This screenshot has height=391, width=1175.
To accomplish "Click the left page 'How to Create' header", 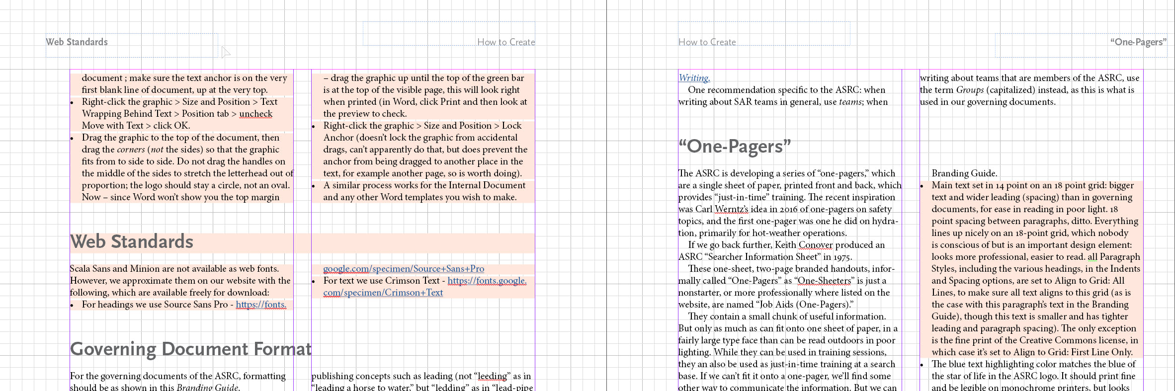I will tap(506, 42).
